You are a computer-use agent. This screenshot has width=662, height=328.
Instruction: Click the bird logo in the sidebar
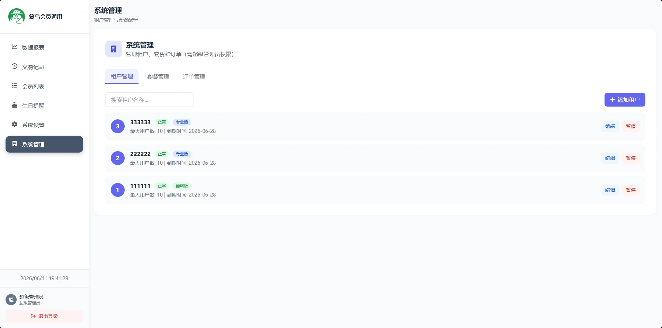[17, 16]
